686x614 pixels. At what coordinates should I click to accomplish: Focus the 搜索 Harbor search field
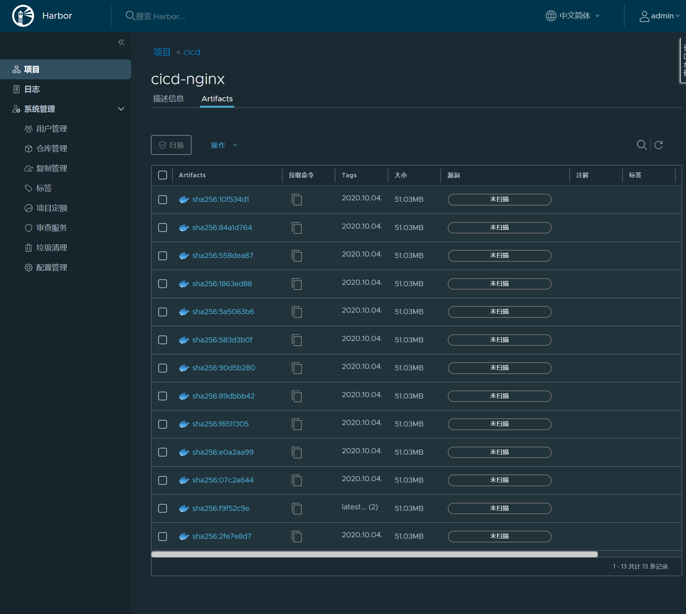(x=160, y=16)
